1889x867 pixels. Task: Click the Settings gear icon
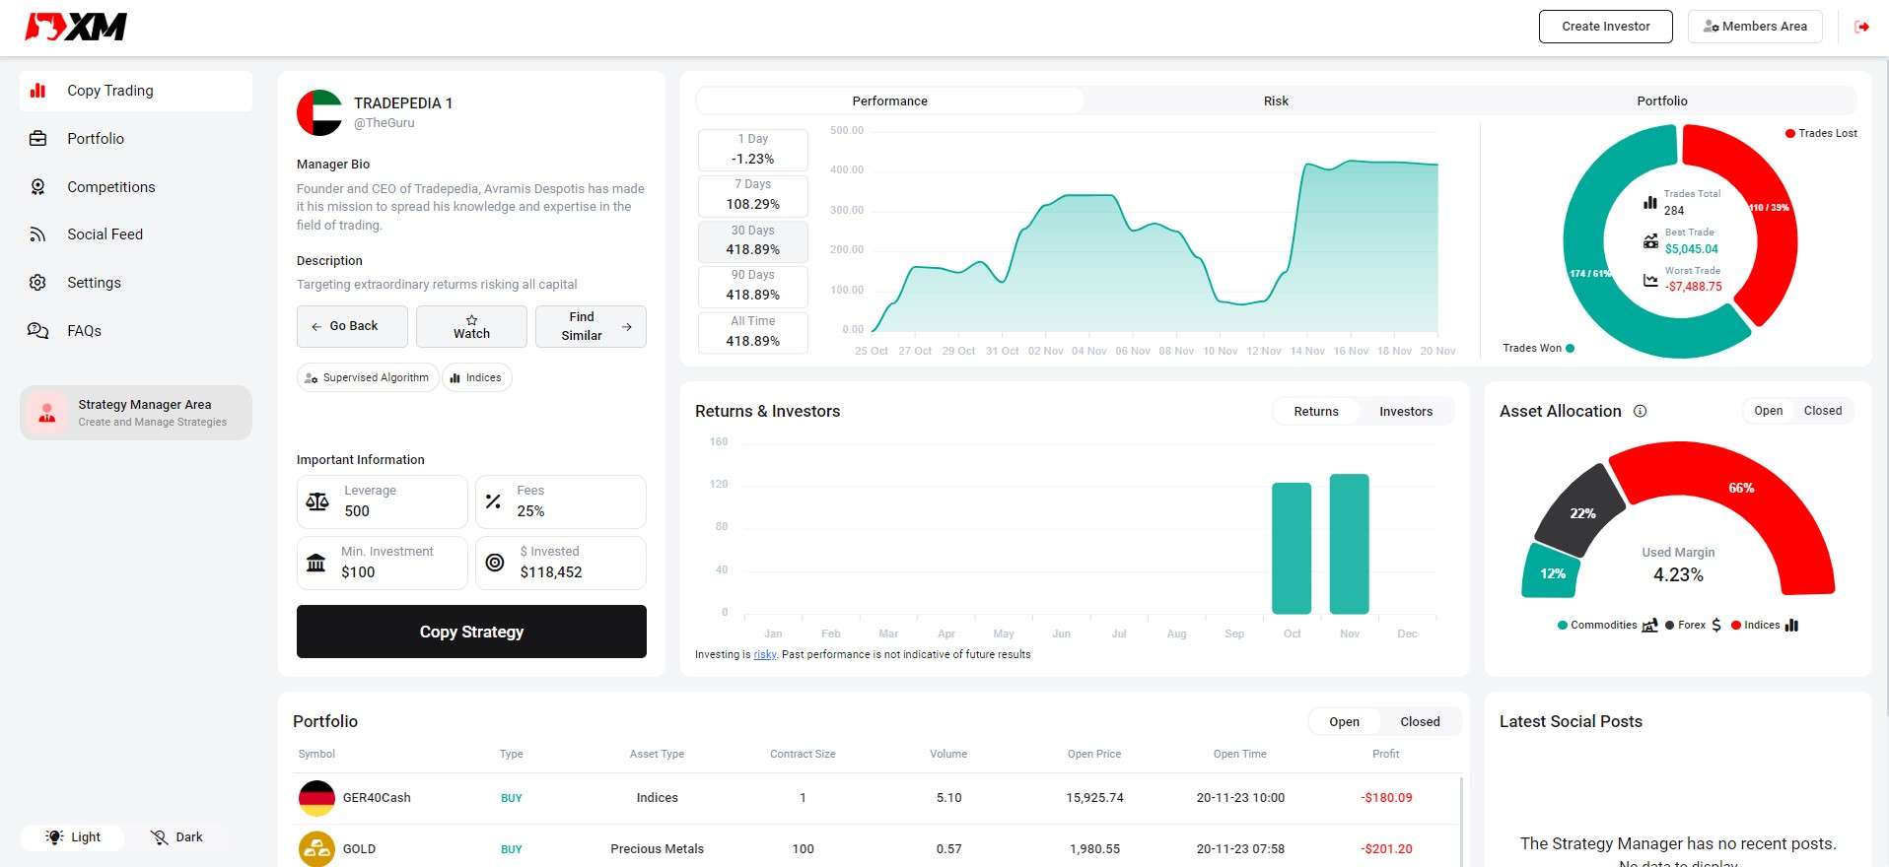tap(37, 283)
